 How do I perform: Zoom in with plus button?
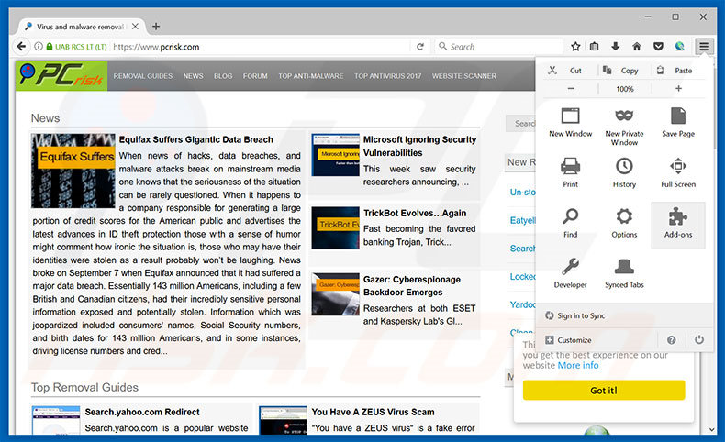678,88
